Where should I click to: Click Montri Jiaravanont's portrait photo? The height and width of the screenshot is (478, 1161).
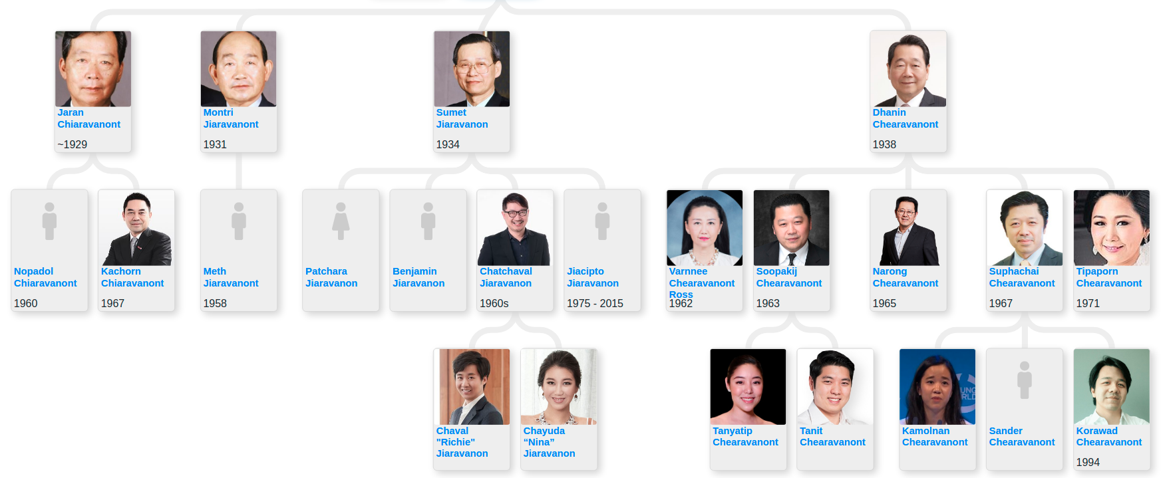coord(239,68)
